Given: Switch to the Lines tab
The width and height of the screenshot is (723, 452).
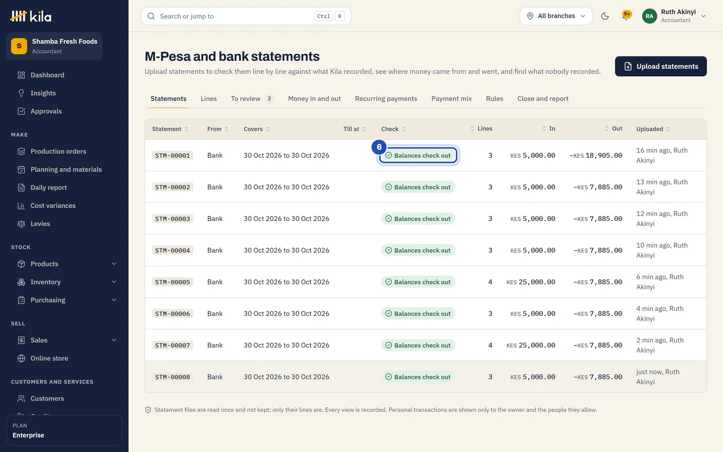Looking at the screenshot, I should pyautogui.click(x=209, y=98).
